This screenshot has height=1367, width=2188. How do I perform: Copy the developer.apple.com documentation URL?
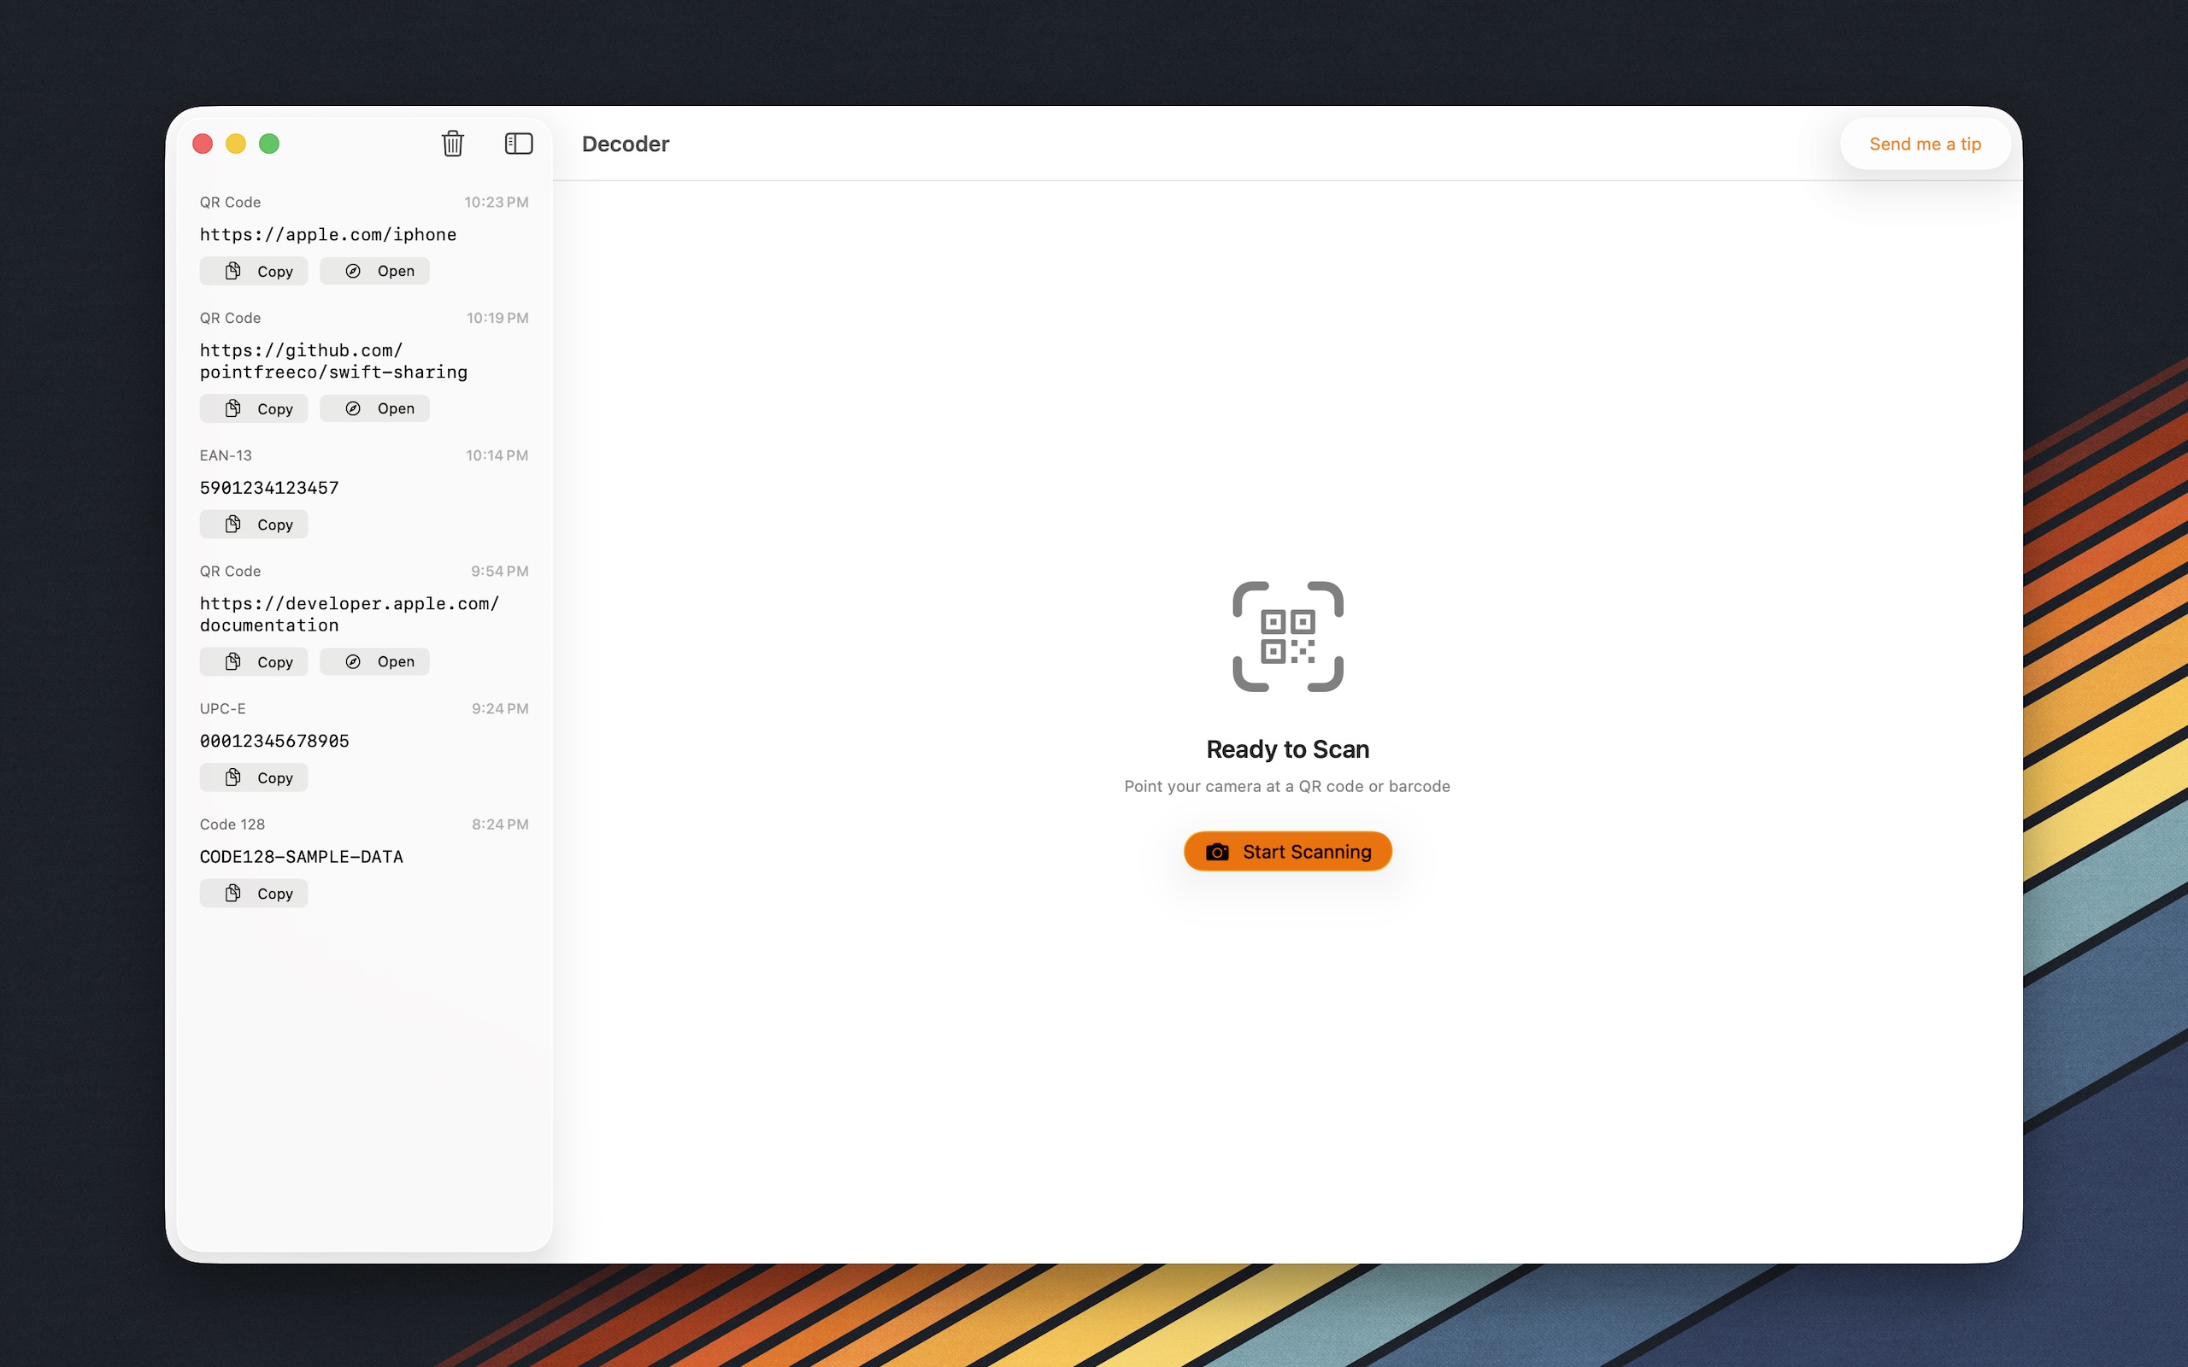point(253,661)
